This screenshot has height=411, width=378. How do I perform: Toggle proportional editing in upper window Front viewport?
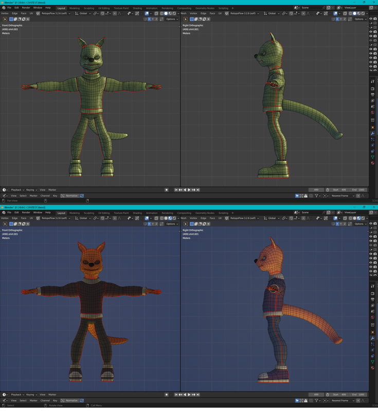coord(115,13)
